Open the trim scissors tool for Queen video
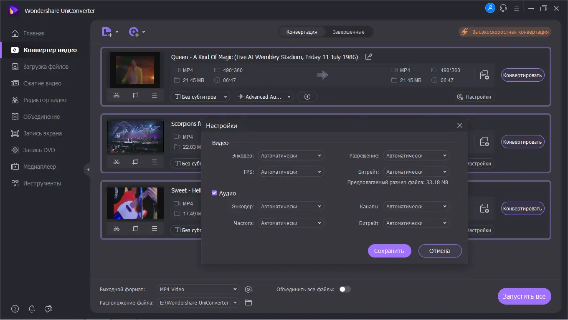 coord(117,95)
